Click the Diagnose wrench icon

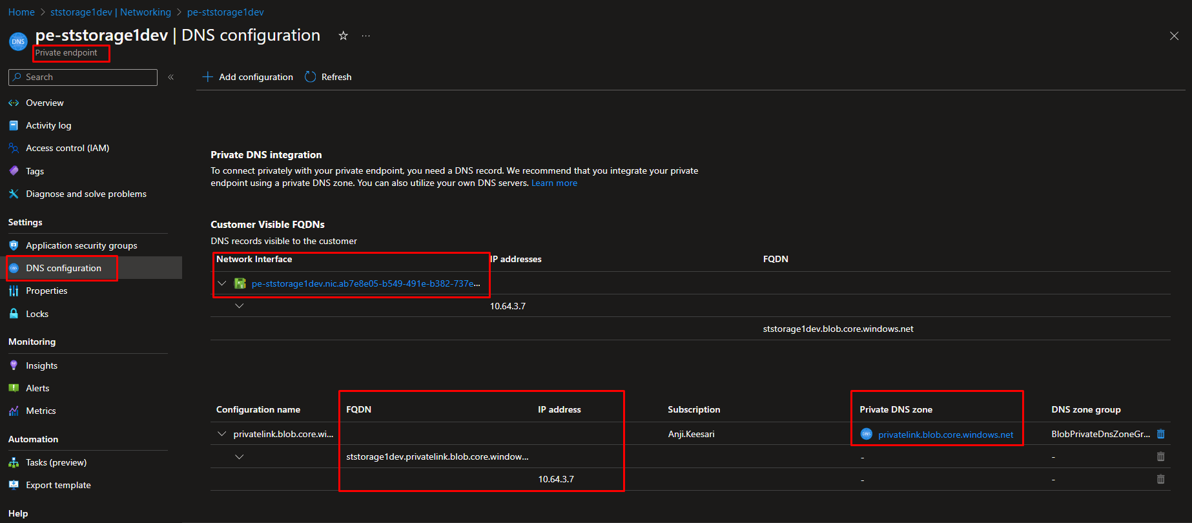(x=14, y=194)
